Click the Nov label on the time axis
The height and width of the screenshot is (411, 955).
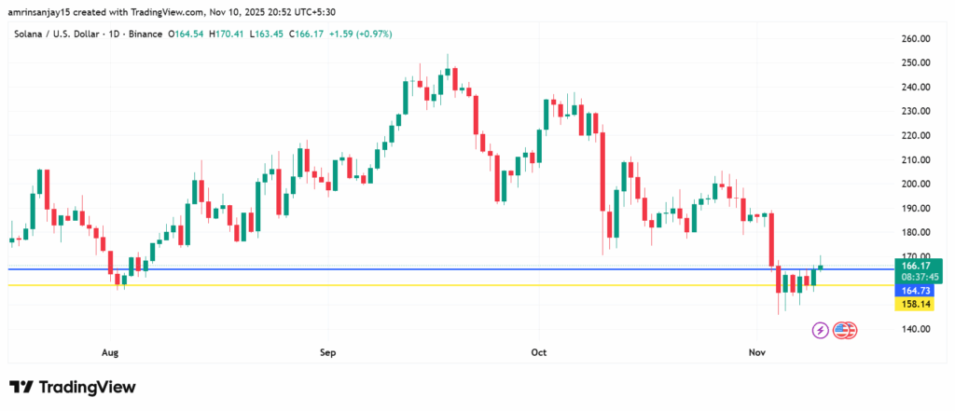(x=757, y=353)
